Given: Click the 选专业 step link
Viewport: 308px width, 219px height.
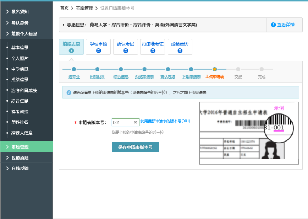Looking at the screenshot, I should coord(74,77).
